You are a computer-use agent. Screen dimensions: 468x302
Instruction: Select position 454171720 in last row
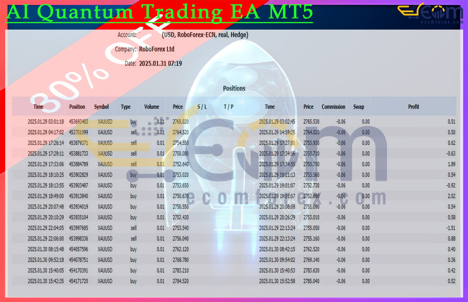(x=78, y=281)
